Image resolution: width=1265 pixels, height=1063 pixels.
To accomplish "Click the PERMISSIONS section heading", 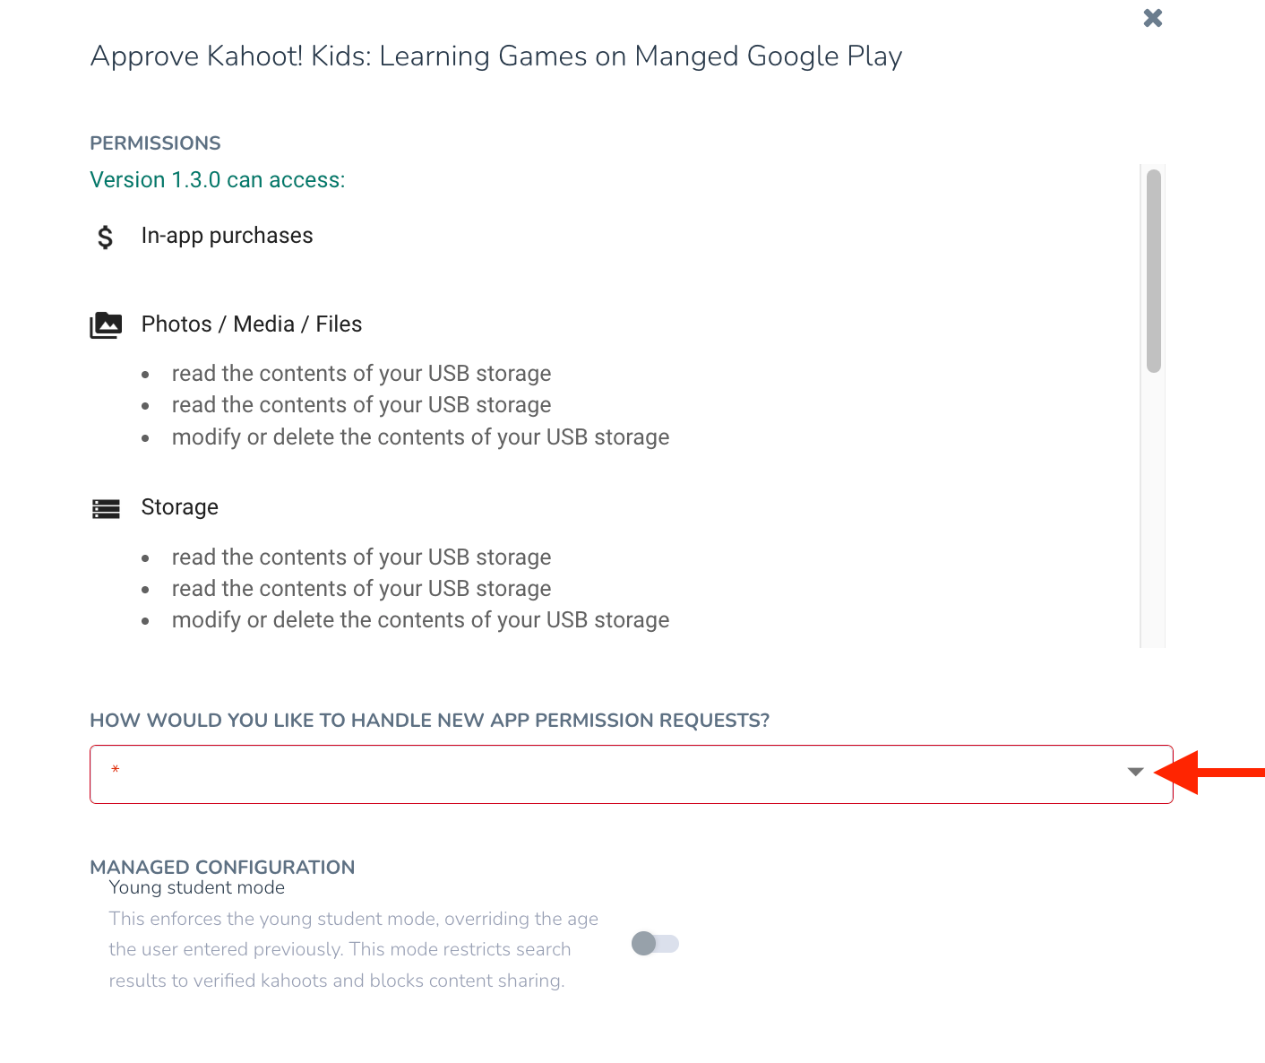I will point(155,143).
